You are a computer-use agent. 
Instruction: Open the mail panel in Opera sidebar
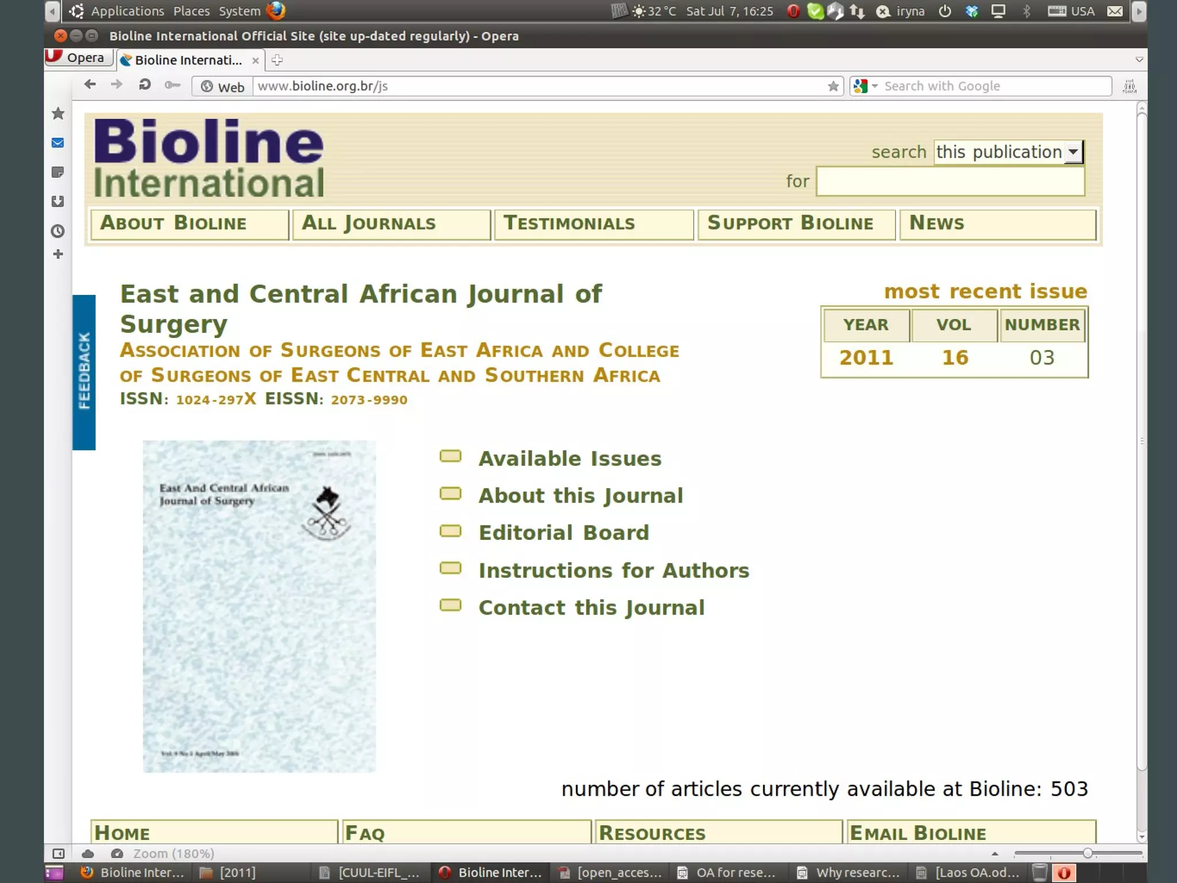tap(58, 143)
